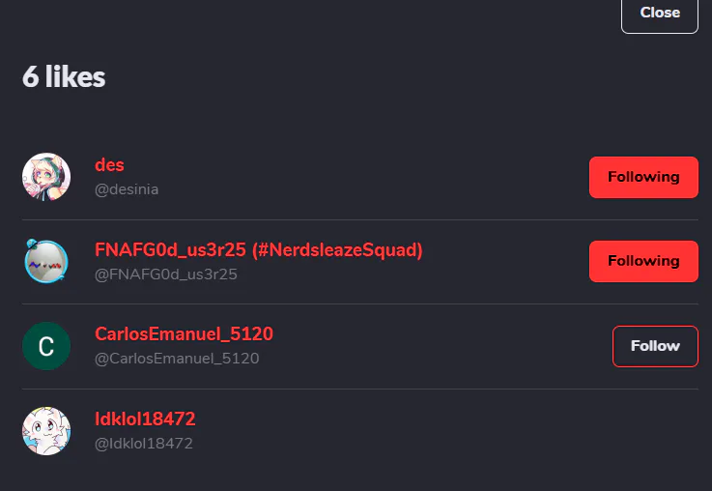Follow CarlosEmanuel_5120

pyautogui.click(x=655, y=346)
